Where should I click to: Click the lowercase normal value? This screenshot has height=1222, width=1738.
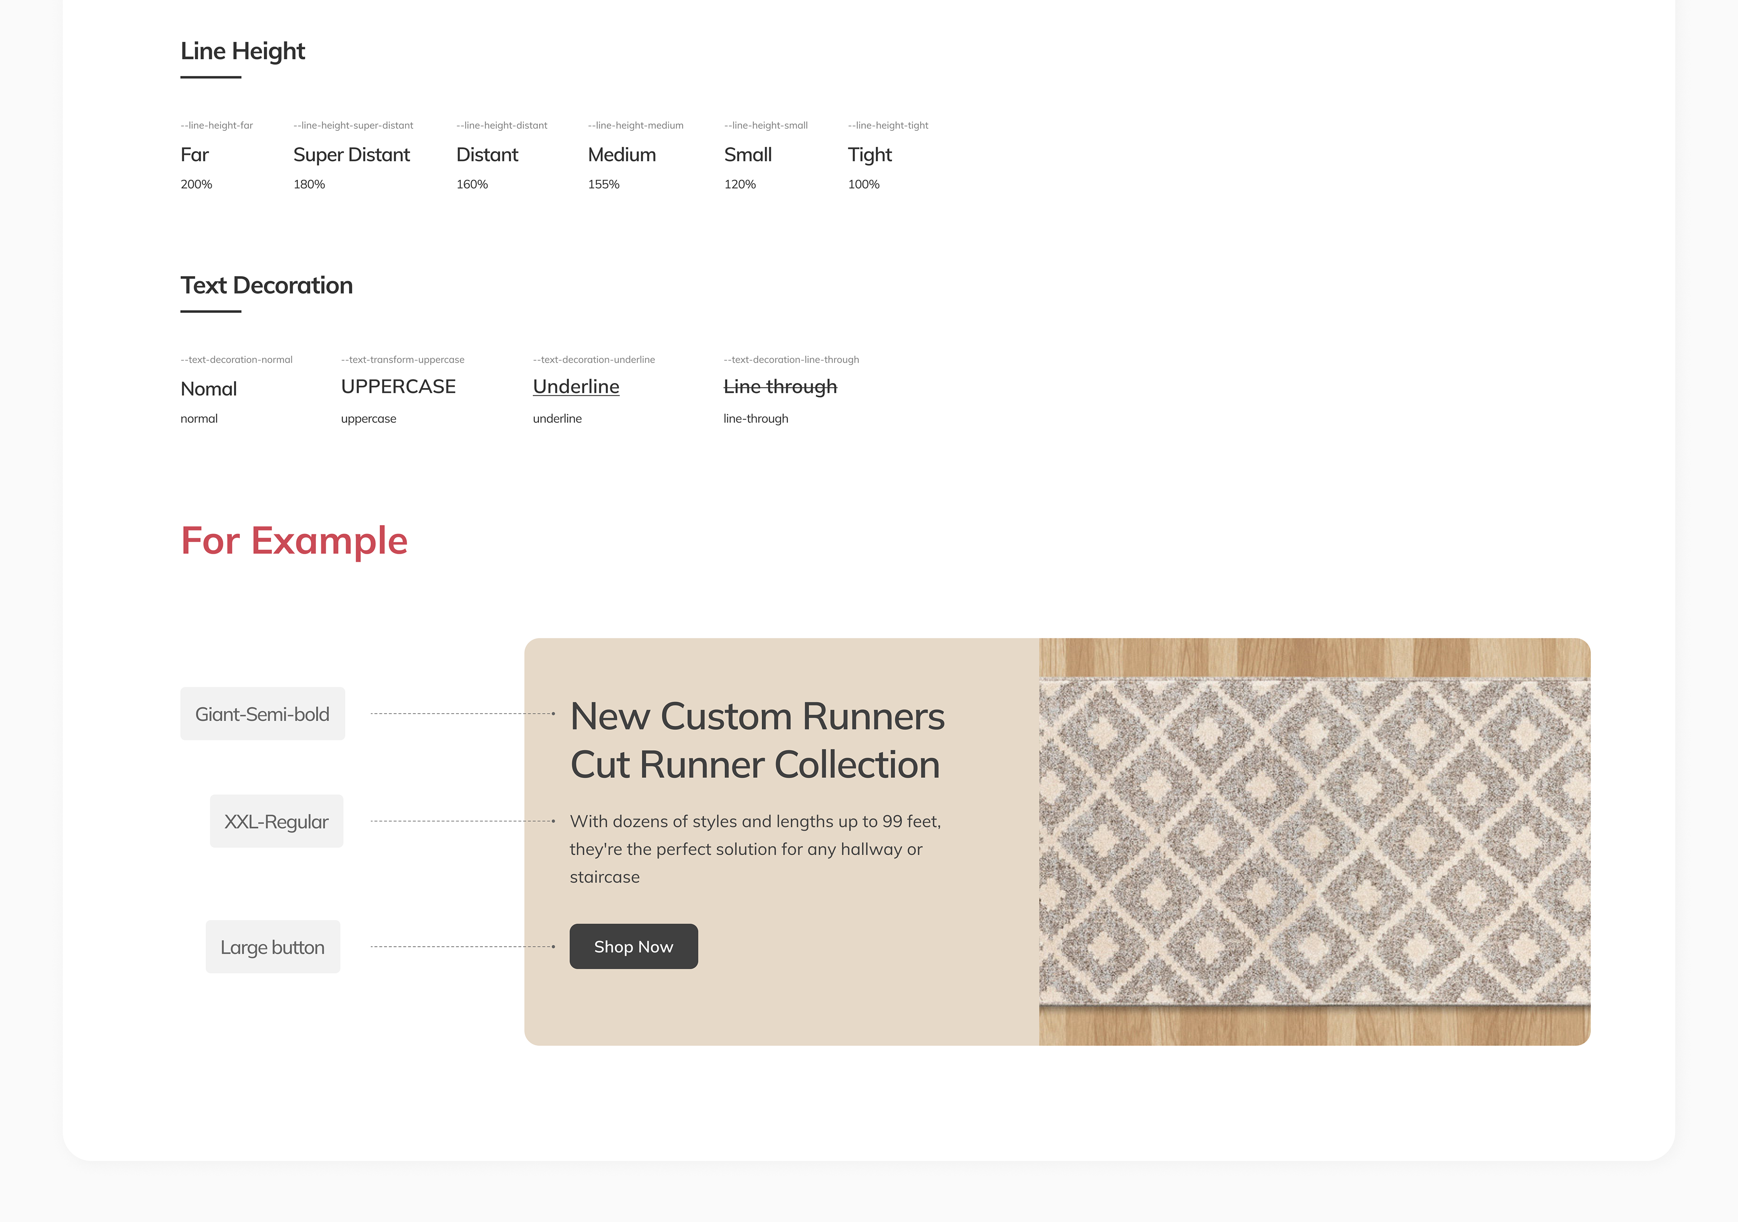199,419
